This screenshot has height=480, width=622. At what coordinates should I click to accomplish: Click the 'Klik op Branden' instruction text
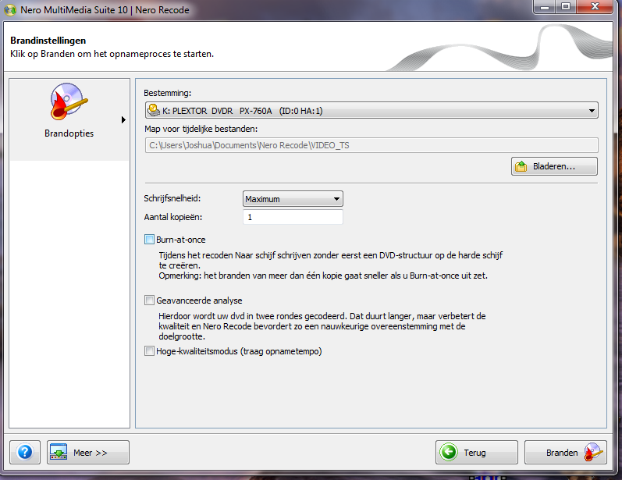[112, 54]
